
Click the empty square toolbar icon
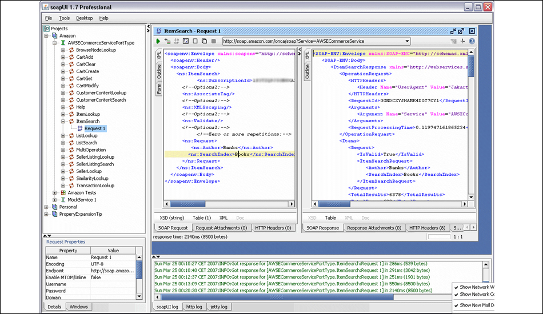click(x=195, y=41)
